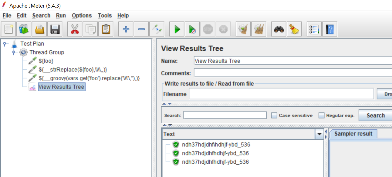The height and width of the screenshot is (177, 392).
Task: Open the Templates icon in toolbar
Action: pos(24,29)
